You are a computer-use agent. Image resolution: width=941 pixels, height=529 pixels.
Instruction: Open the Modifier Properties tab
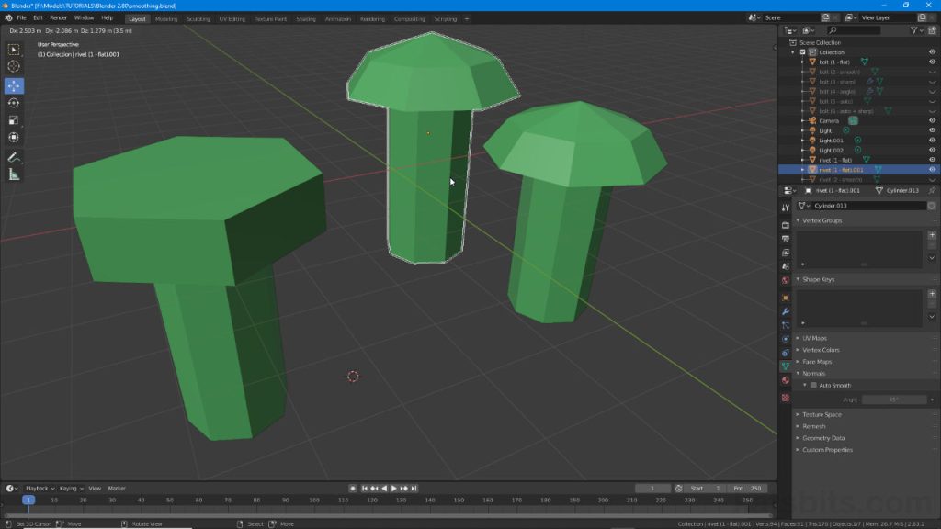tap(784, 310)
